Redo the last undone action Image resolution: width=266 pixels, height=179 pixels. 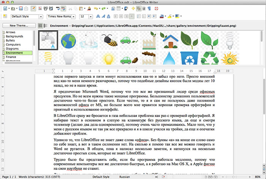(103, 8)
